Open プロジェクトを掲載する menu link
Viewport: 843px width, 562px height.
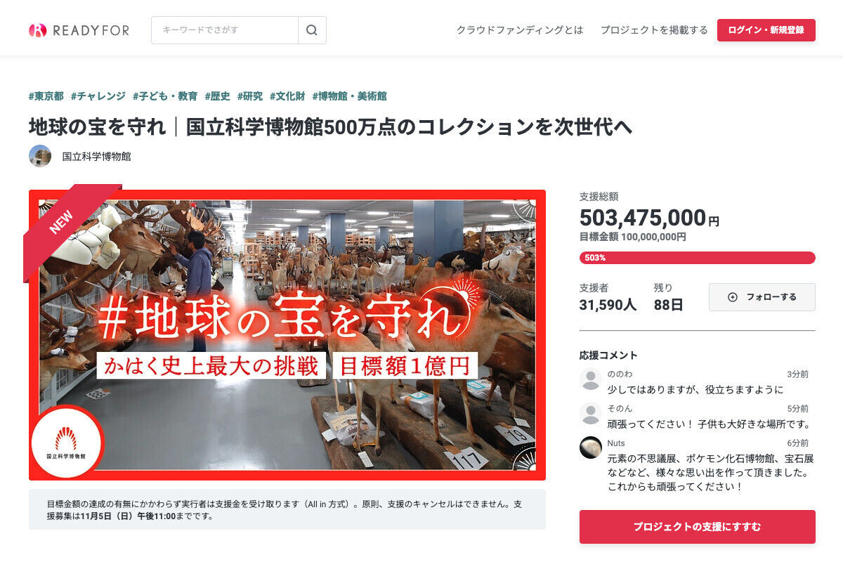point(654,30)
